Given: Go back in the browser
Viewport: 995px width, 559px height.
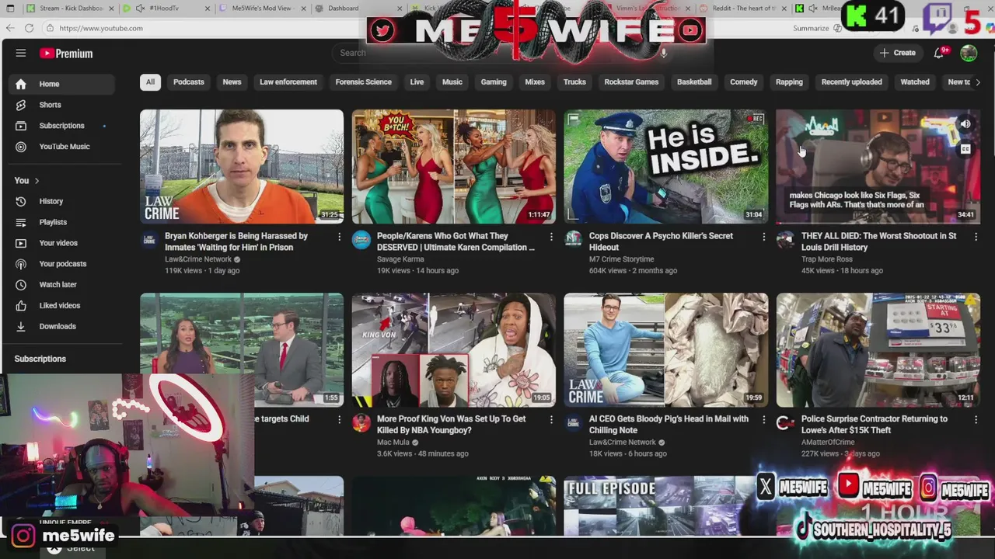Looking at the screenshot, I should pyautogui.click(x=10, y=28).
